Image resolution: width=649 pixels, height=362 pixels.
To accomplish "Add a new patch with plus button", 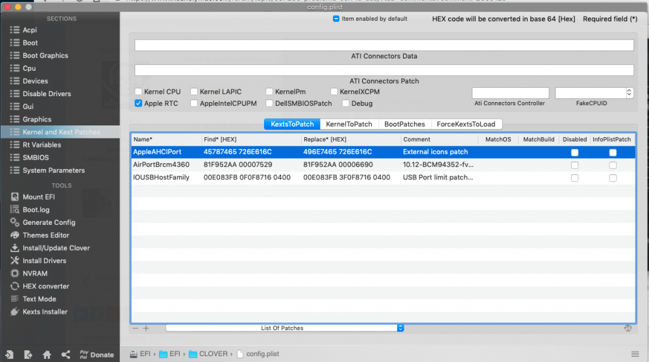I will [x=146, y=328].
